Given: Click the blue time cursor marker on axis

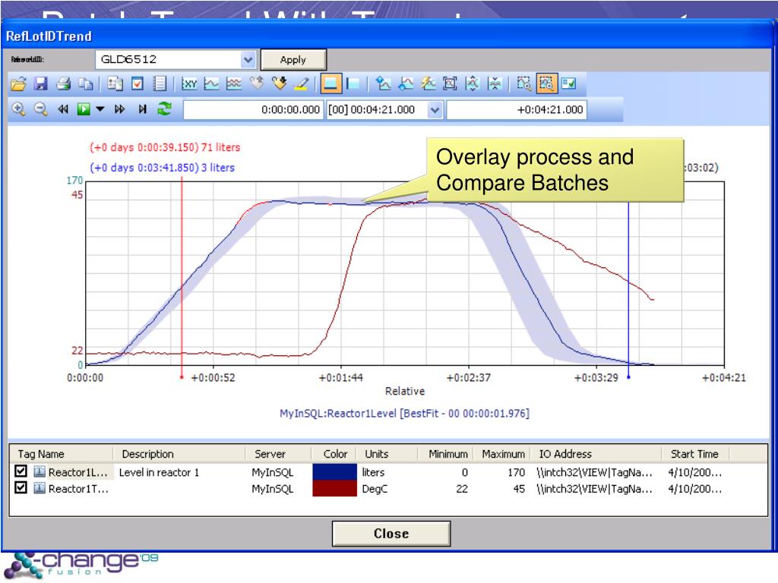Looking at the screenshot, I should (x=628, y=377).
